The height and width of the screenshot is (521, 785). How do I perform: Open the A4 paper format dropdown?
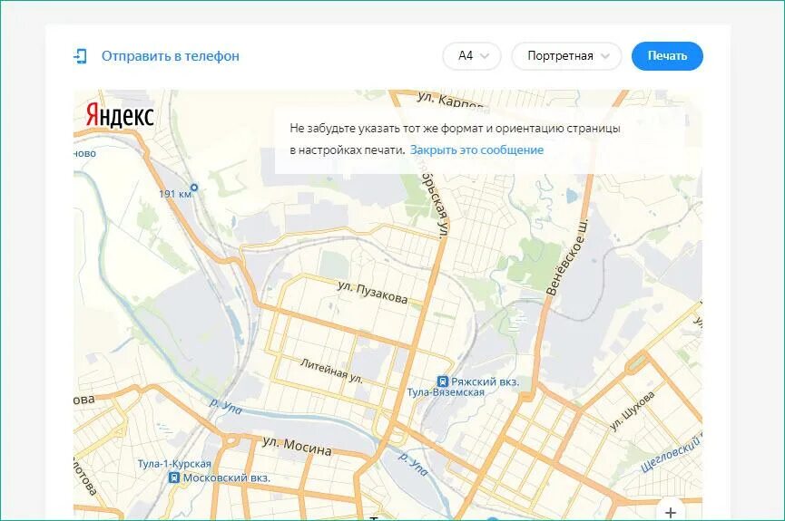point(472,56)
